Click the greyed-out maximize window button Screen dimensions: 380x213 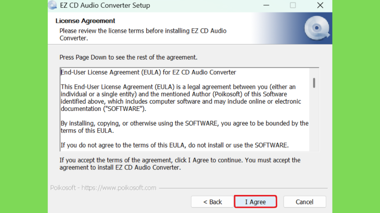293,5
